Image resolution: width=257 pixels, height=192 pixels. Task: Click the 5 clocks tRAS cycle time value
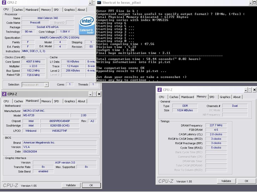(216, 147)
